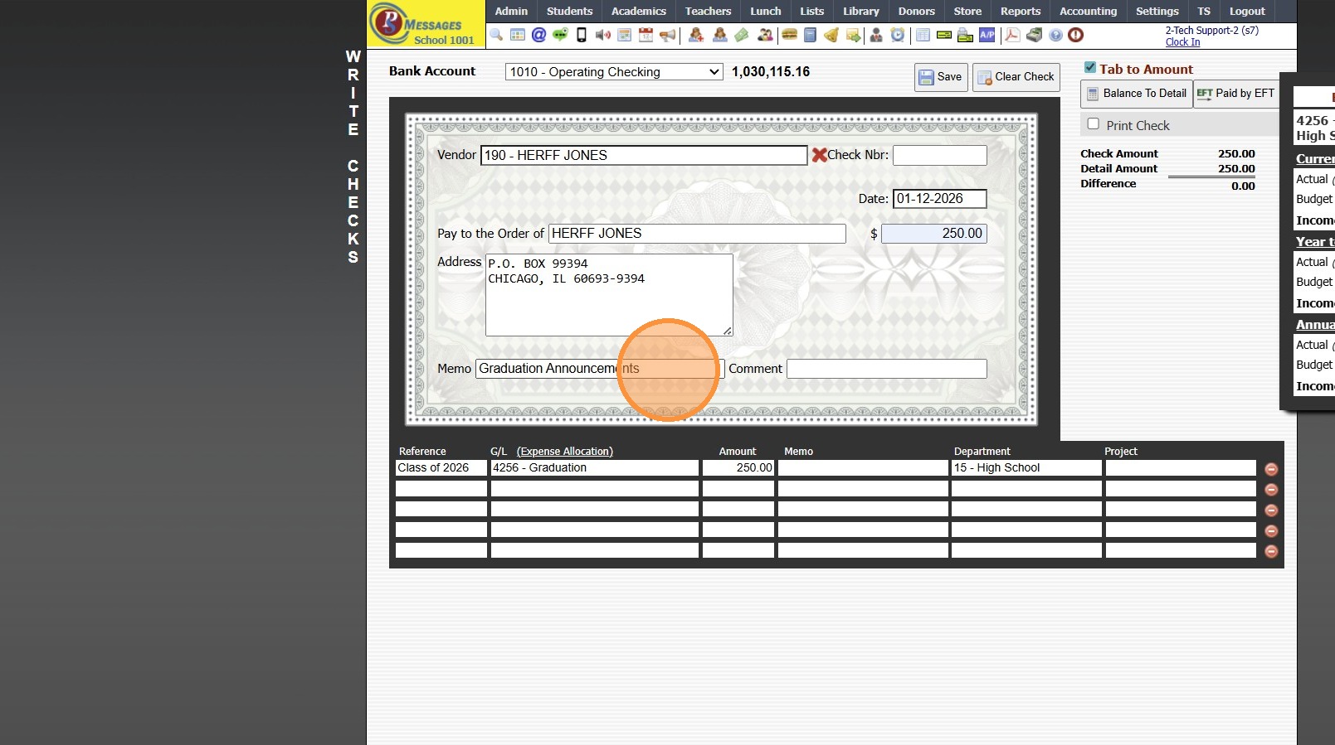Click the Vendor field showing HERFF JONES
This screenshot has height=745, width=1335.
pyautogui.click(x=644, y=155)
